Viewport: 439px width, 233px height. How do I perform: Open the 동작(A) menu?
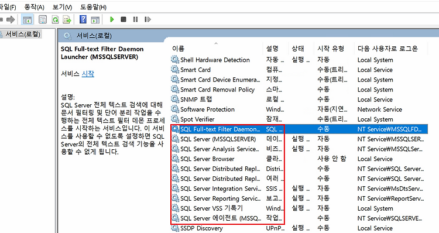pos(34,7)
